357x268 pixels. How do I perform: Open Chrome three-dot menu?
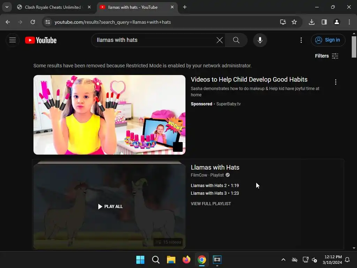click(x=349, y=22)
